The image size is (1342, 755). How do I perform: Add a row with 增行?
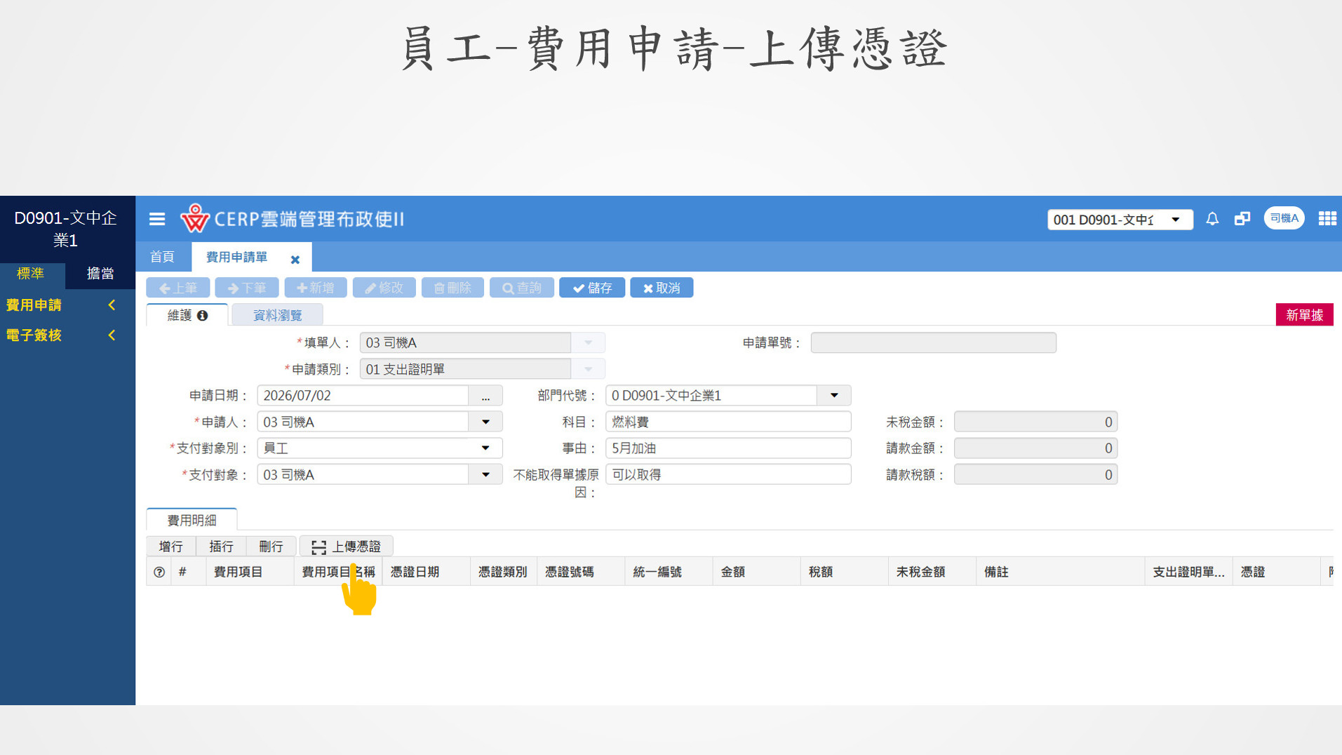click(x=171, y=547)
